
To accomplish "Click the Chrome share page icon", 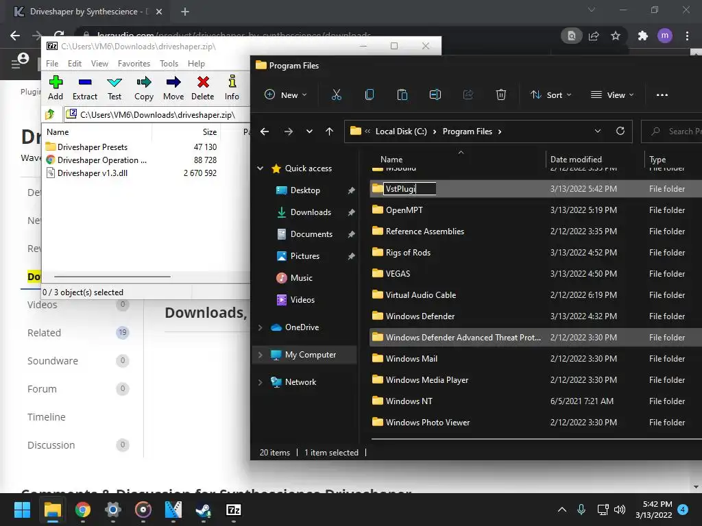I will click(x=594, y=36).
